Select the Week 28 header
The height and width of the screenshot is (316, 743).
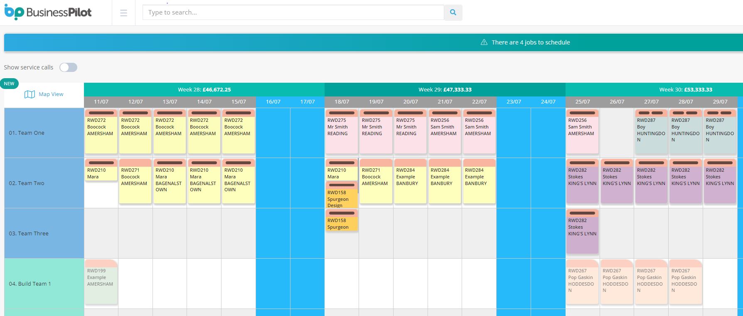click(x=204, y=89)
